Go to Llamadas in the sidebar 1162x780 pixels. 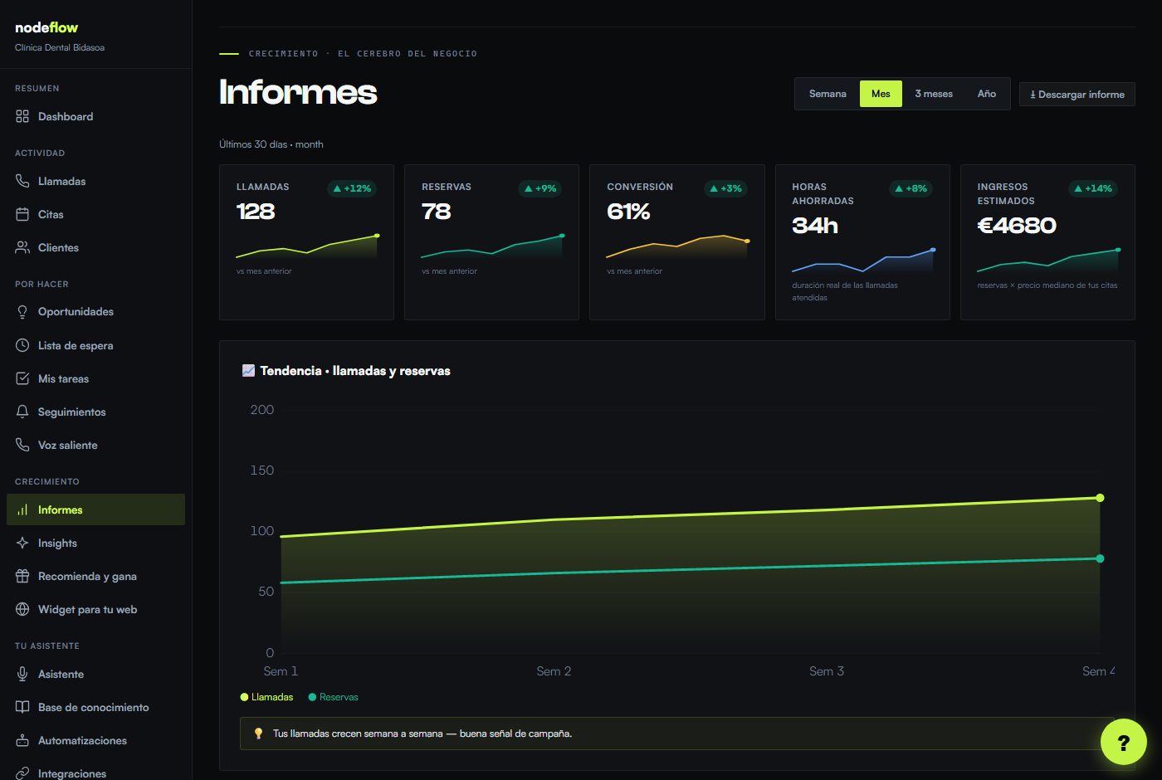95,181
